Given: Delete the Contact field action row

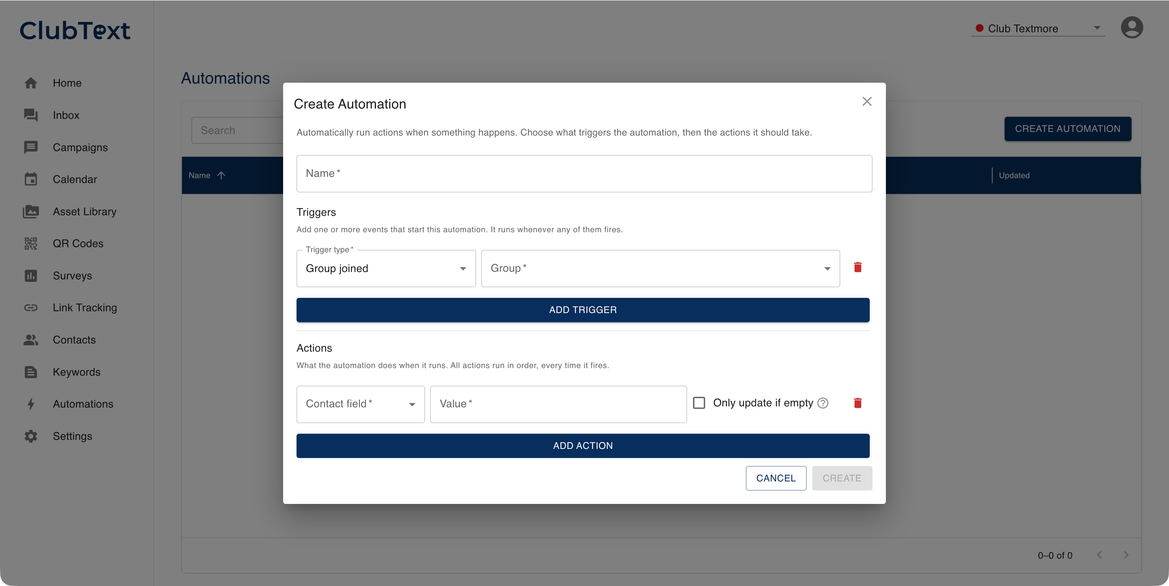Looking at the screenshot, I should (857, 403).
